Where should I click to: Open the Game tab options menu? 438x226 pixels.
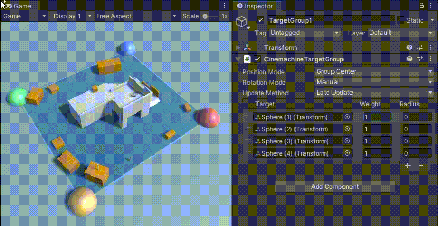(225, 6)
